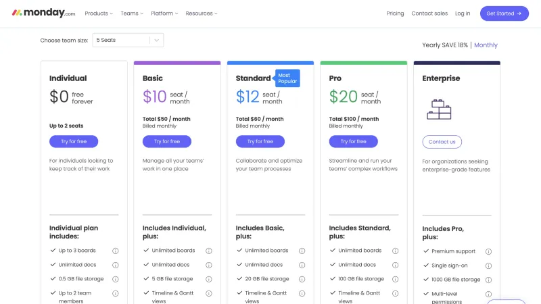Screen dimensions: 541x304
Task: Show info for Multi-level permissions
Action: (x=488, y=295)
